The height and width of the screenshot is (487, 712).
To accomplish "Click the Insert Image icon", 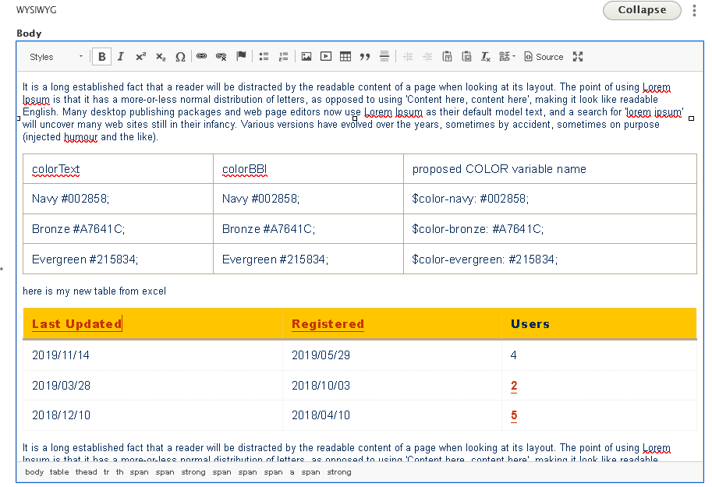I will pyautogui.click(x=306, y=57).
